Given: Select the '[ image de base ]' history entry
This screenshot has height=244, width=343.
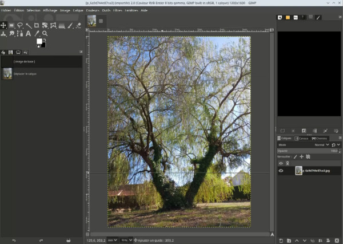Looking at the screenshot, I should pos(42,62).
